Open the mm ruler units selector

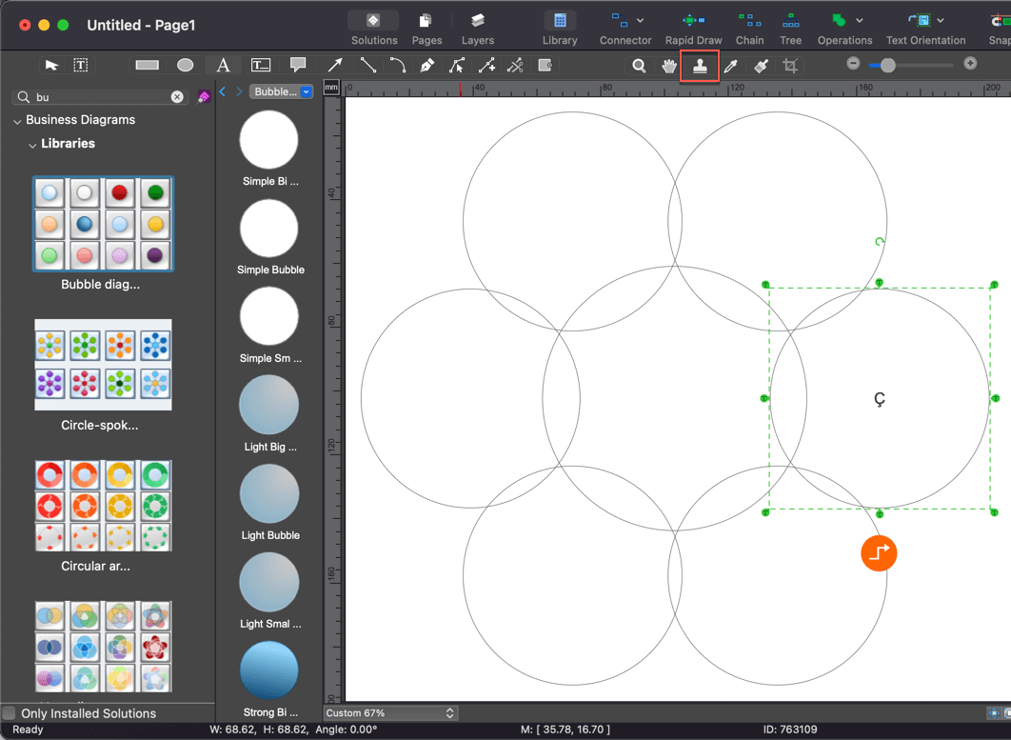pyautogui.click(x=330, y=87)
